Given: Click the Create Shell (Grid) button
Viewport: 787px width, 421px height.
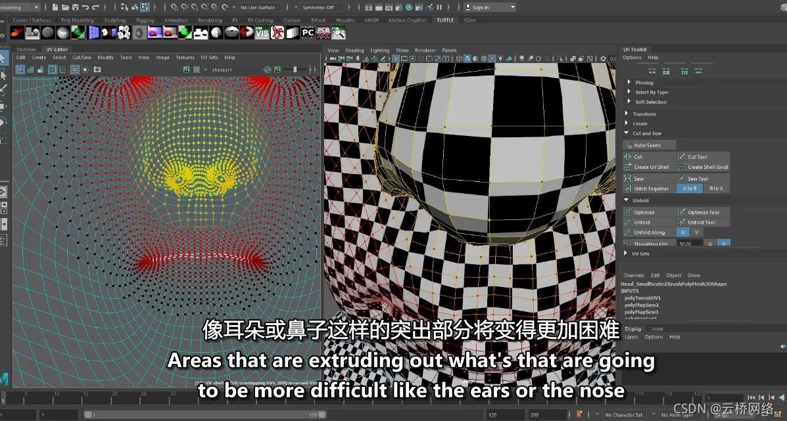Looking at the screenshot, I should coord(704,167).
